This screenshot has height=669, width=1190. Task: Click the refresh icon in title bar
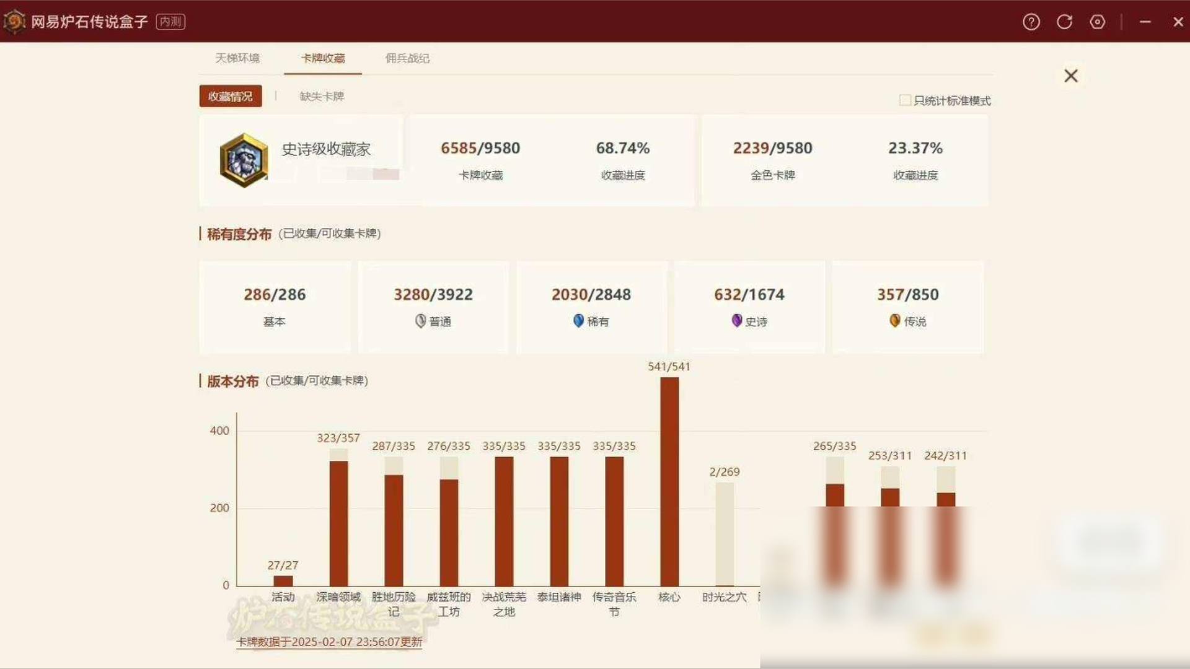[x=1064, y=22]
